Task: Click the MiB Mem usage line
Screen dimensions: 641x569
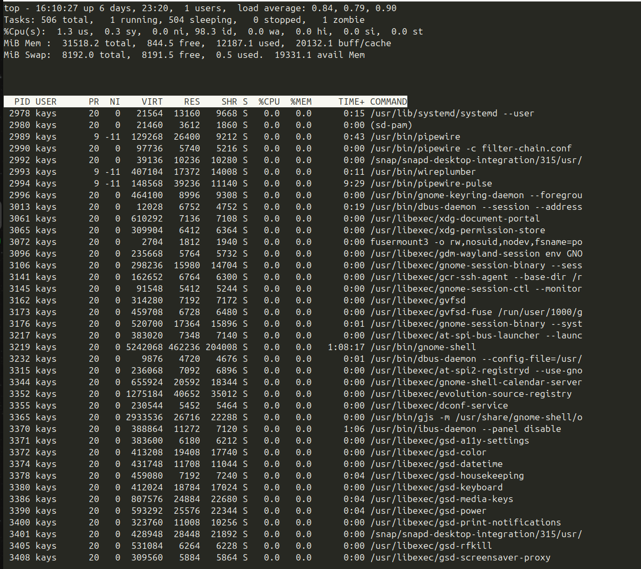Action: pos(159,43)
